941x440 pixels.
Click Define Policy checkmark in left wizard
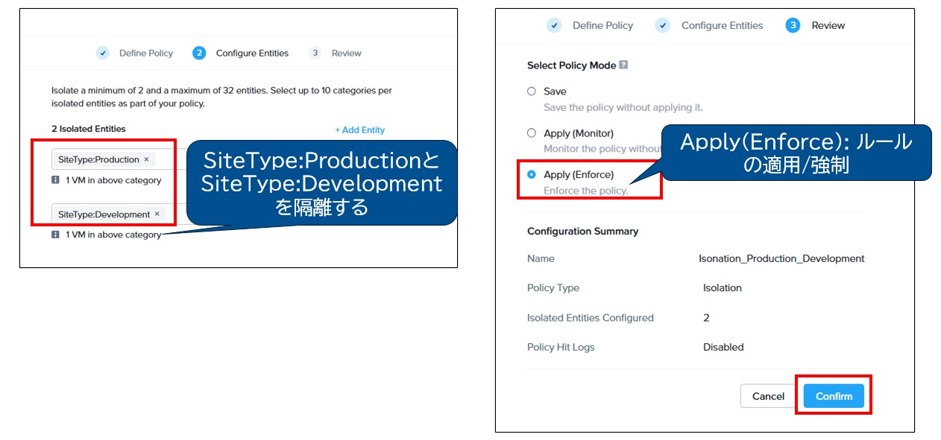tap(103, 53)
